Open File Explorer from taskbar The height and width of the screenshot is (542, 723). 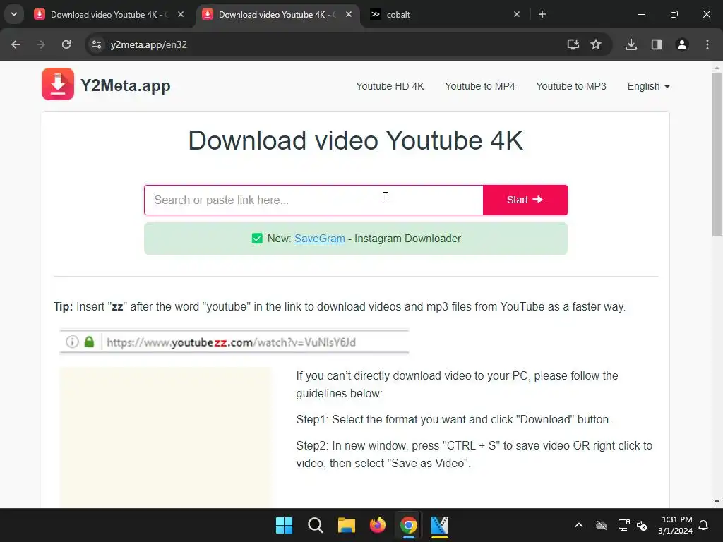[346, 525]
